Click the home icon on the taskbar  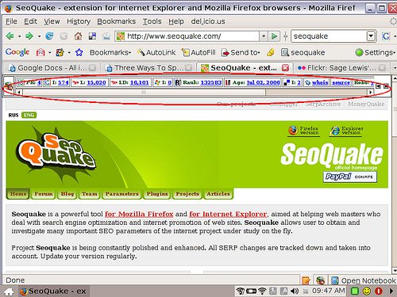[x=9, y=291]
